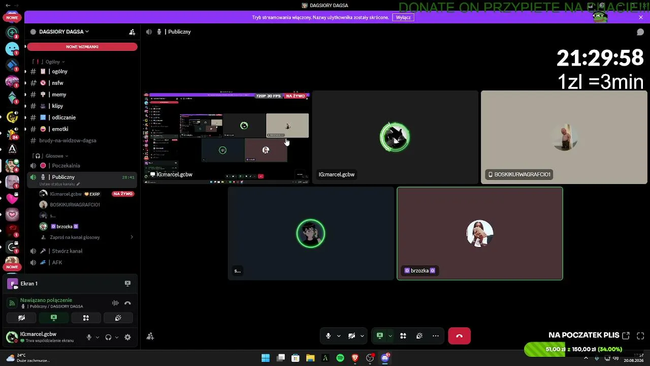Open the chat panel speech bubble icon

640,32
